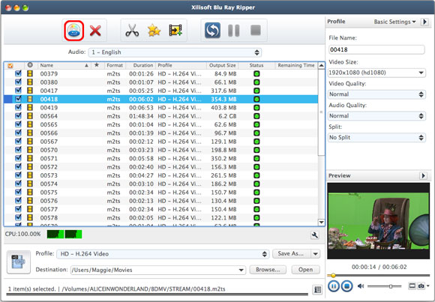Uncheck the 00419 row checkbox

(x=18, y=108)
